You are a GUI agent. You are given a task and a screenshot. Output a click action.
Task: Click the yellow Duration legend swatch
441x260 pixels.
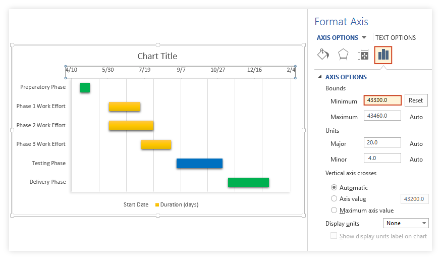coord(157,204)
